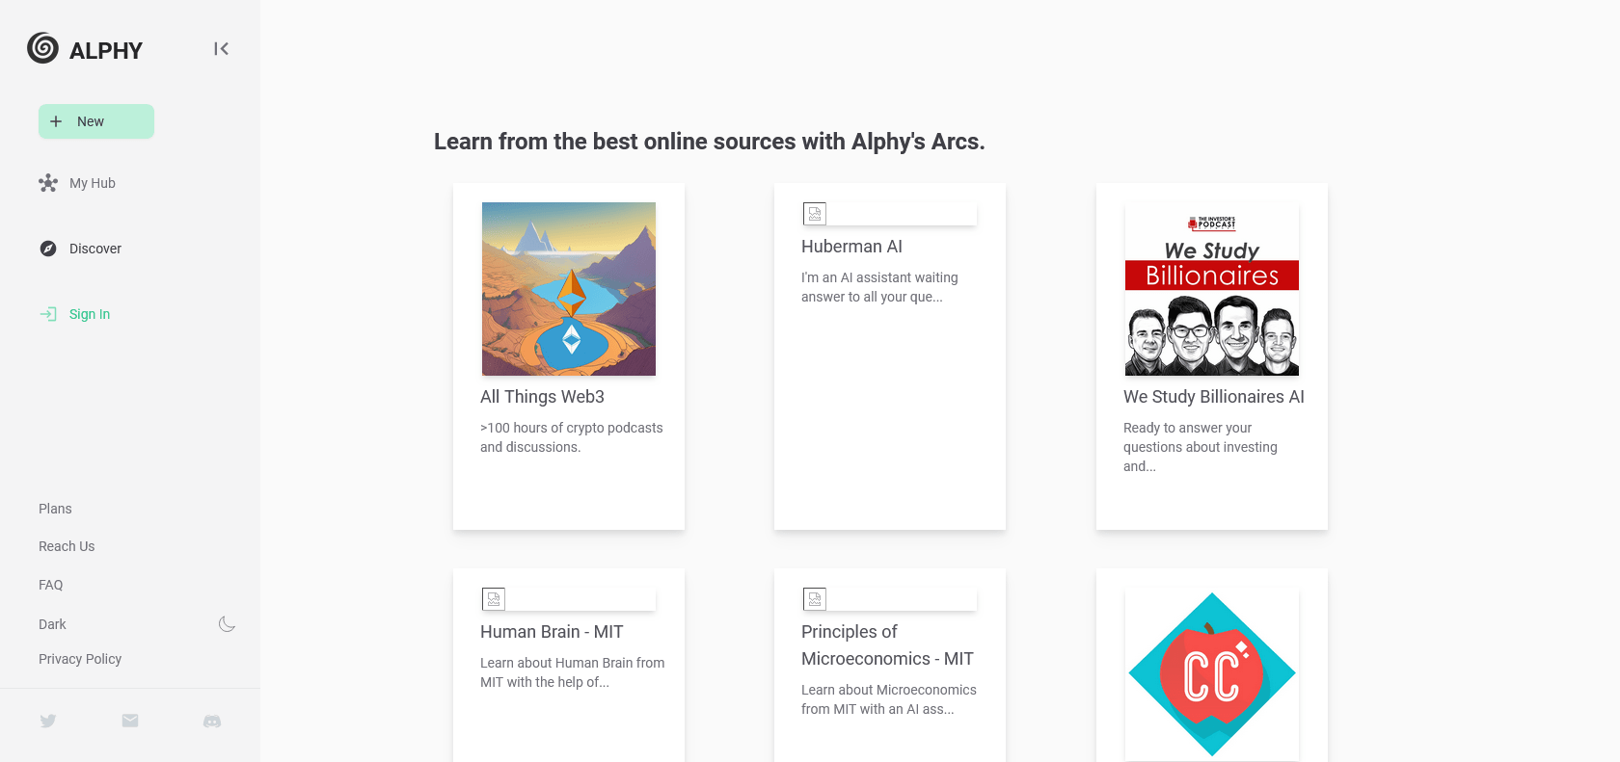Click the My Hub network icon
Screen dimensions: 1620x762
coord(48,183)
